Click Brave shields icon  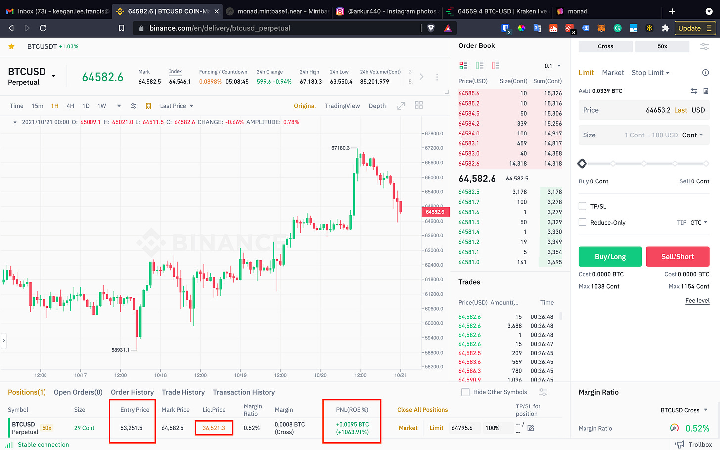pyautogui.click(x=431, y=28)
